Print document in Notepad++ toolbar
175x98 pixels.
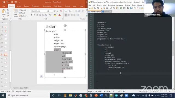click(107, 8)
